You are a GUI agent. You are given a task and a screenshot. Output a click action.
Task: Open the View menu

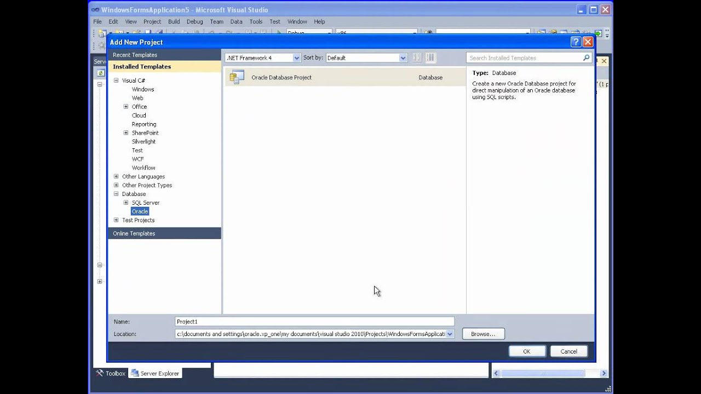pyautogui.click(x=131, y=21)
